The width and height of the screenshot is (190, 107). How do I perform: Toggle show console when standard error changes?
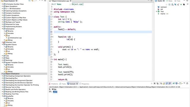pos(170,84)
